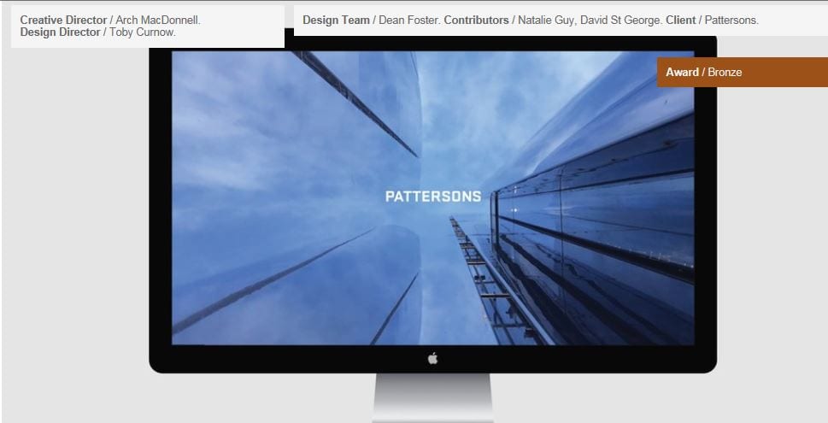Click the Award / Bronze badge
This screenshot has width=828, height=423.
point(743,73)
